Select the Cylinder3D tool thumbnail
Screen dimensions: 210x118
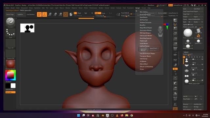click(198, 31)
